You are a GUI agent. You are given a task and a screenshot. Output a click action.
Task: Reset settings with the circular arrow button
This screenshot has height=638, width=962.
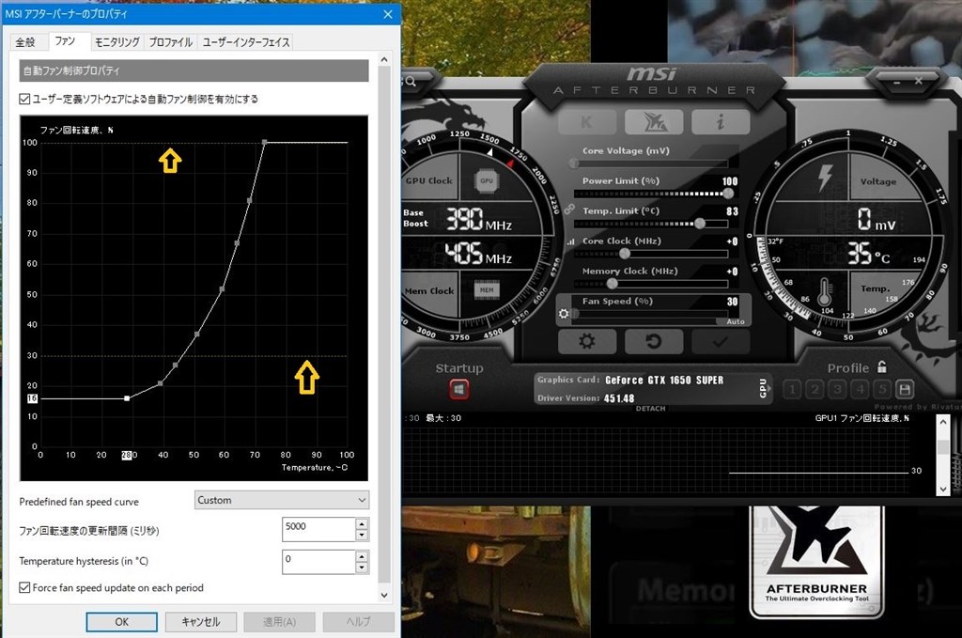(x=654, y=341)
